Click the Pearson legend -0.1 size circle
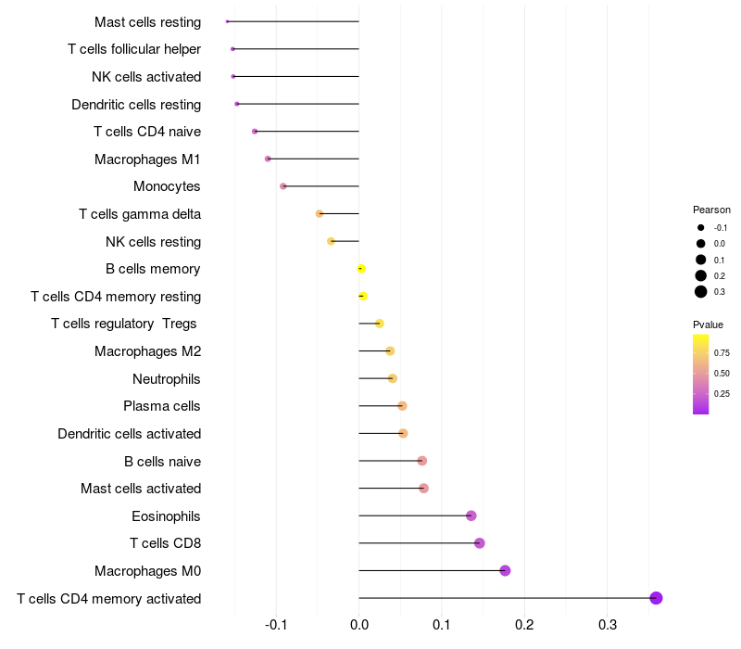741x649 pixels. click(701, 227)
